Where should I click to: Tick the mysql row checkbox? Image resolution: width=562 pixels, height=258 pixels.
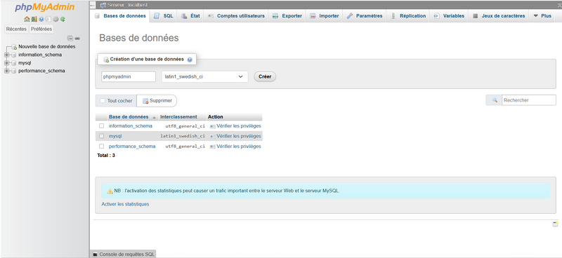101,136
